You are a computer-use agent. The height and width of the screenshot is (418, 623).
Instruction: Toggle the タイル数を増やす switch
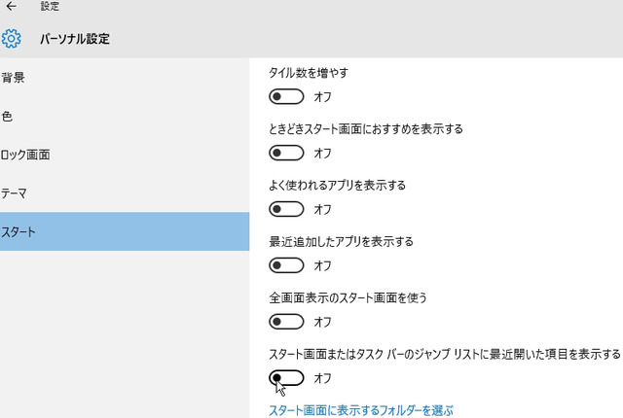point(286,96)
